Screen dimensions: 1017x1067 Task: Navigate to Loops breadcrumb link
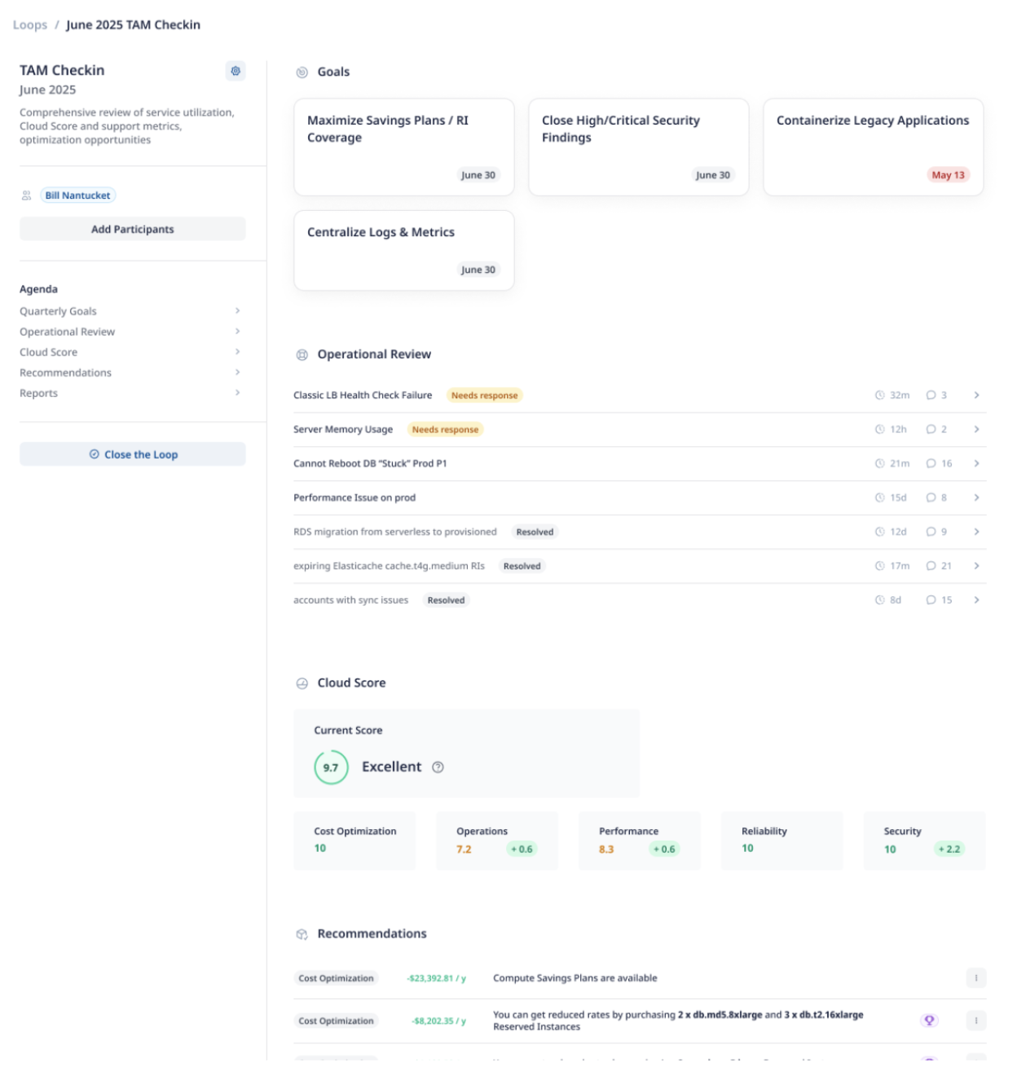(x=30, y=25)
